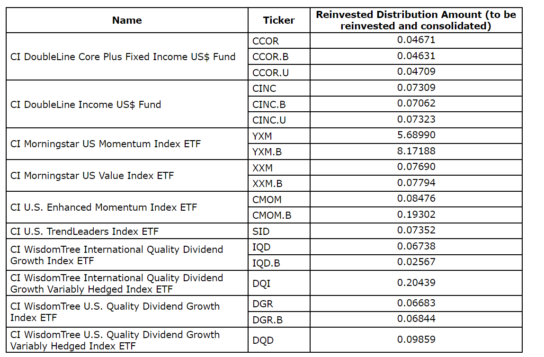Click the Reinvested Distribution Amount column header
This screenshot has width=544, height=357.
pos(416,20)
